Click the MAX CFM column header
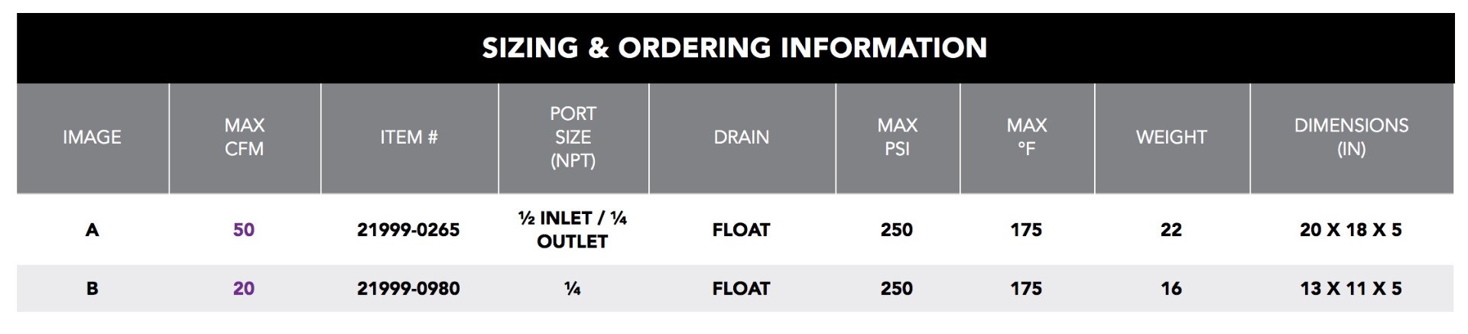The height and width of the screenshot is (334, 1468). [244, 138]
